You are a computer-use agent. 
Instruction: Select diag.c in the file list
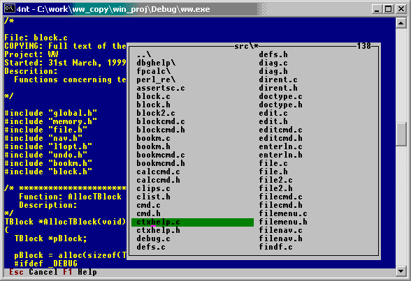pyautogui.click(x=273, y=63)
